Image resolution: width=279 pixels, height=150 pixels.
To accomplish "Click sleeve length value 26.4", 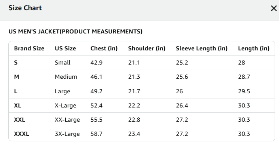I will point(182,106).
